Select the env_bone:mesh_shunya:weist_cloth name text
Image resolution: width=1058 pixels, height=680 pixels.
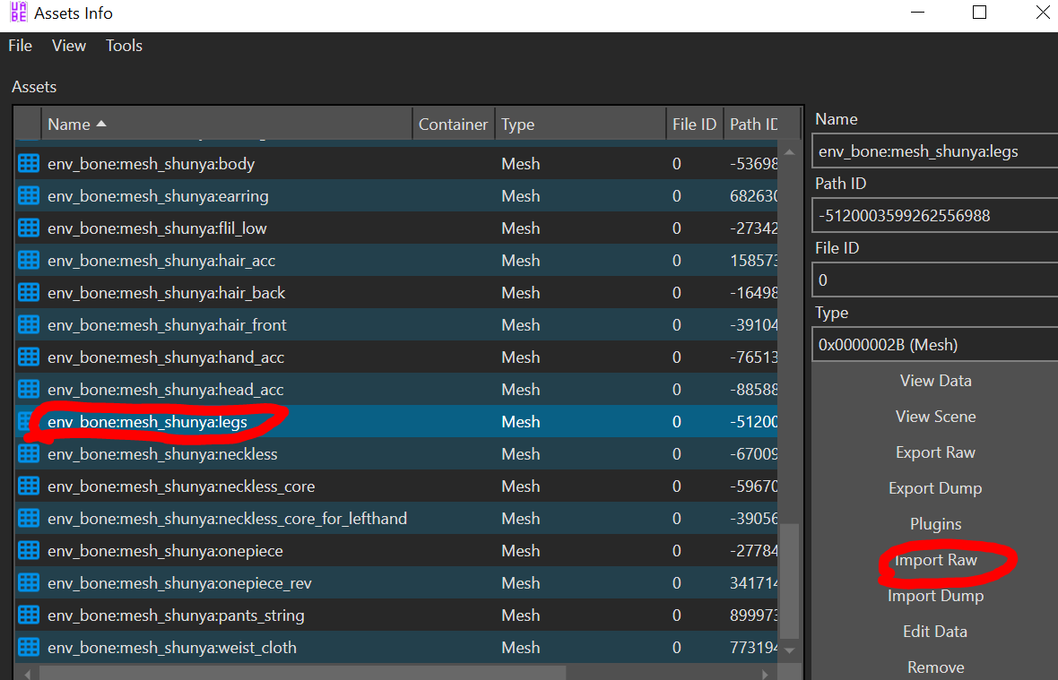[172, 649]
